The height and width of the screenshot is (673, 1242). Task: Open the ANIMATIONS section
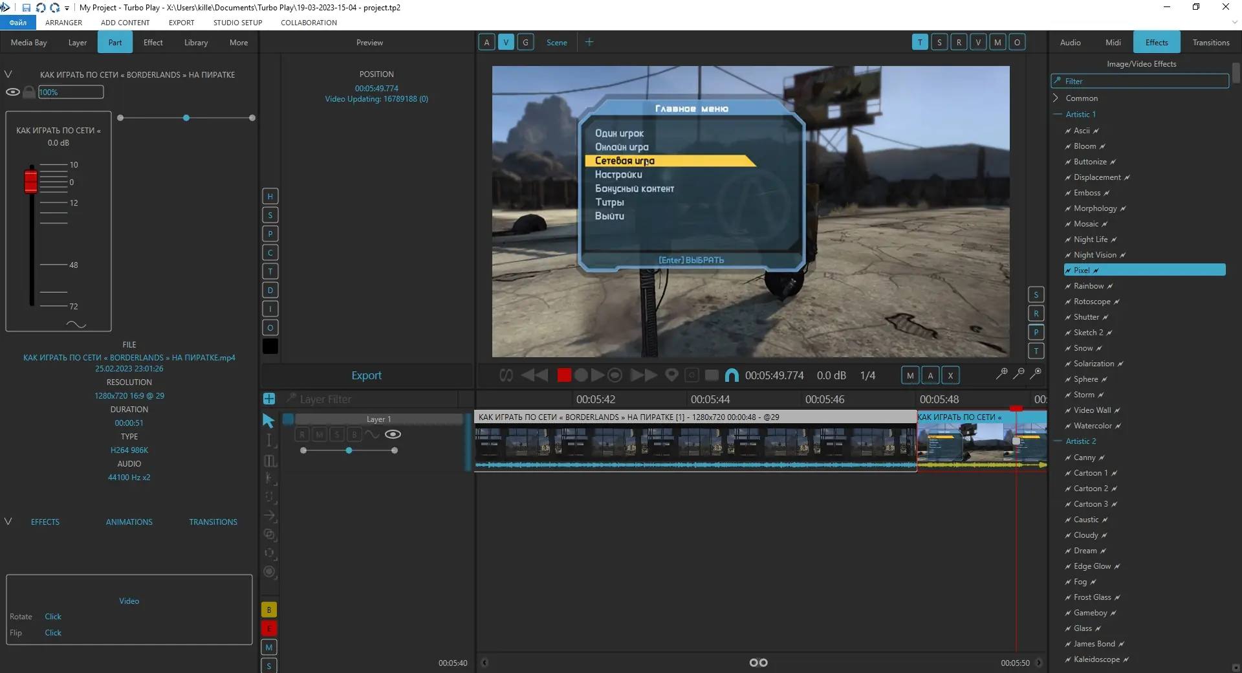pos(129,522)
